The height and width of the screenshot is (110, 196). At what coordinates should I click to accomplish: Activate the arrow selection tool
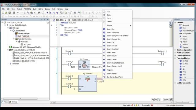coord(153,100)
